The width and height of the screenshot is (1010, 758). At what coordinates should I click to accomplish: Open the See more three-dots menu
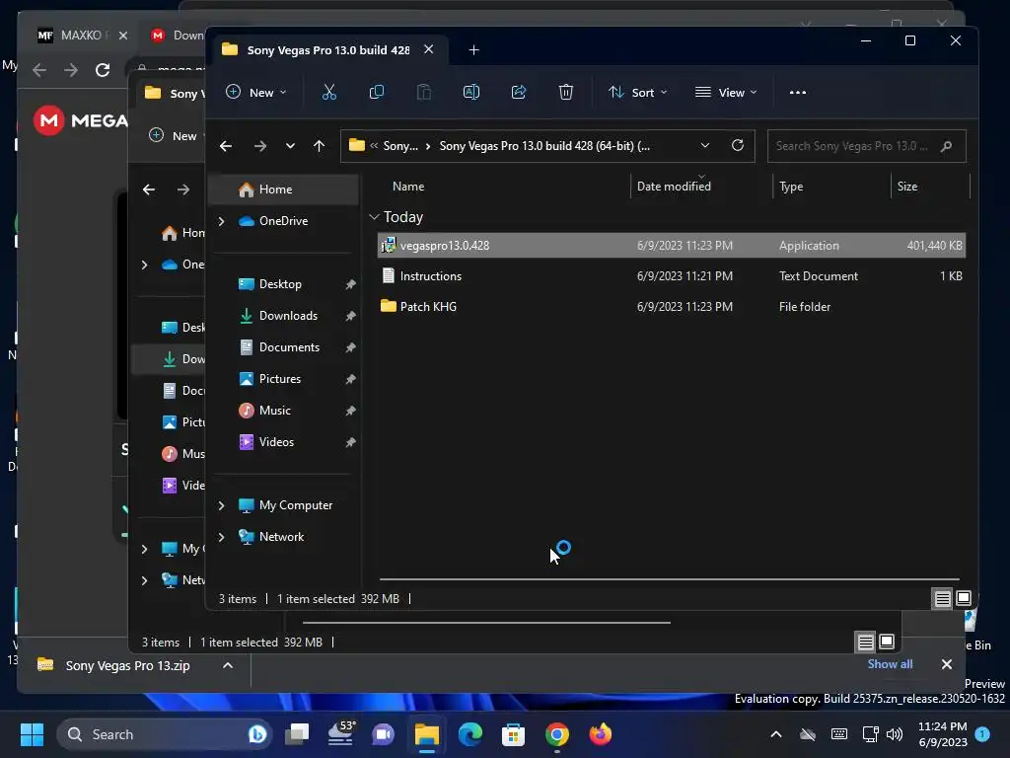click(797, 92)
